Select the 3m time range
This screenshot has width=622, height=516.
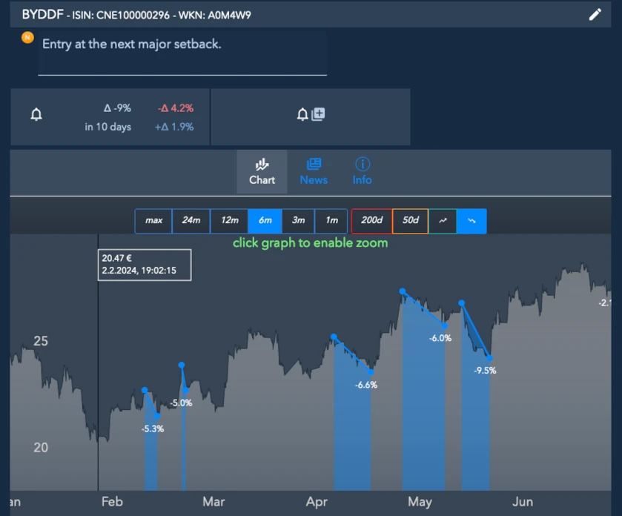pyautogui.click(x=298, y=221)
